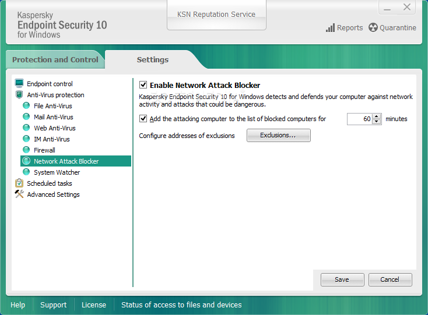This screenshot has width=428, height=315.
Task: Click the Reports bar chart icon
Action: 330,28
